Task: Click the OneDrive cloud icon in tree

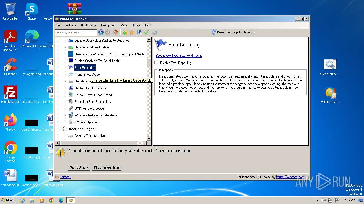Action: tap(71, 41)
